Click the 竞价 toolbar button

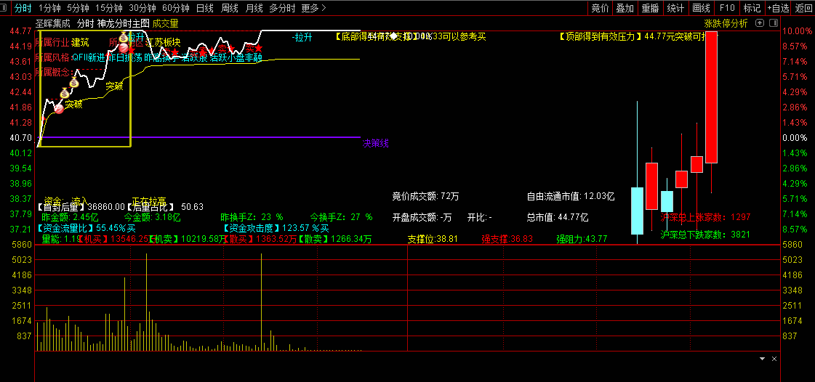tap(600, 8)
